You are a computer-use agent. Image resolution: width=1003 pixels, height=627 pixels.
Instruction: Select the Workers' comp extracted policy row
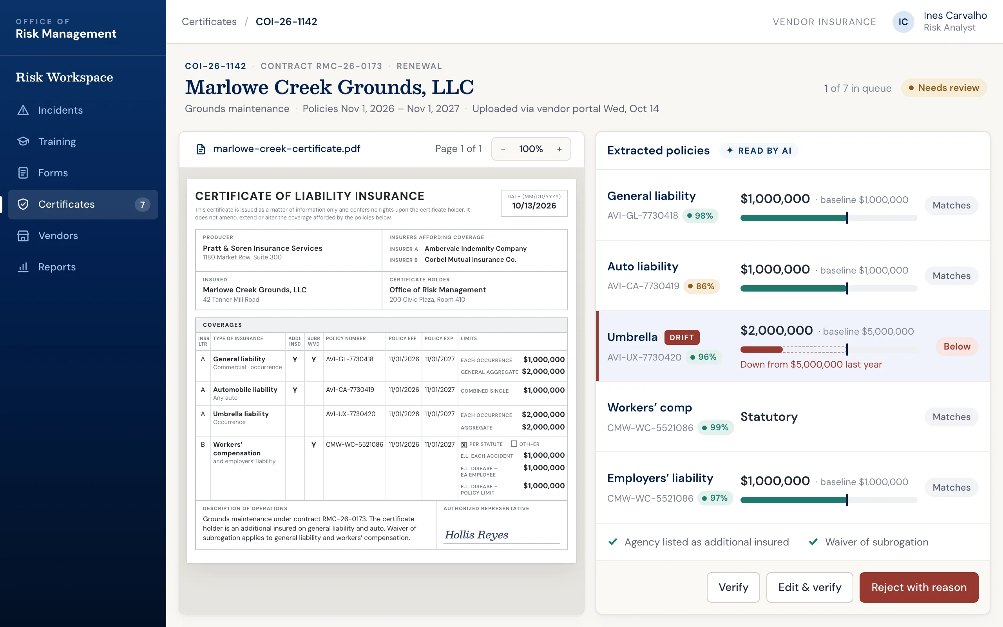click(793, 417)
